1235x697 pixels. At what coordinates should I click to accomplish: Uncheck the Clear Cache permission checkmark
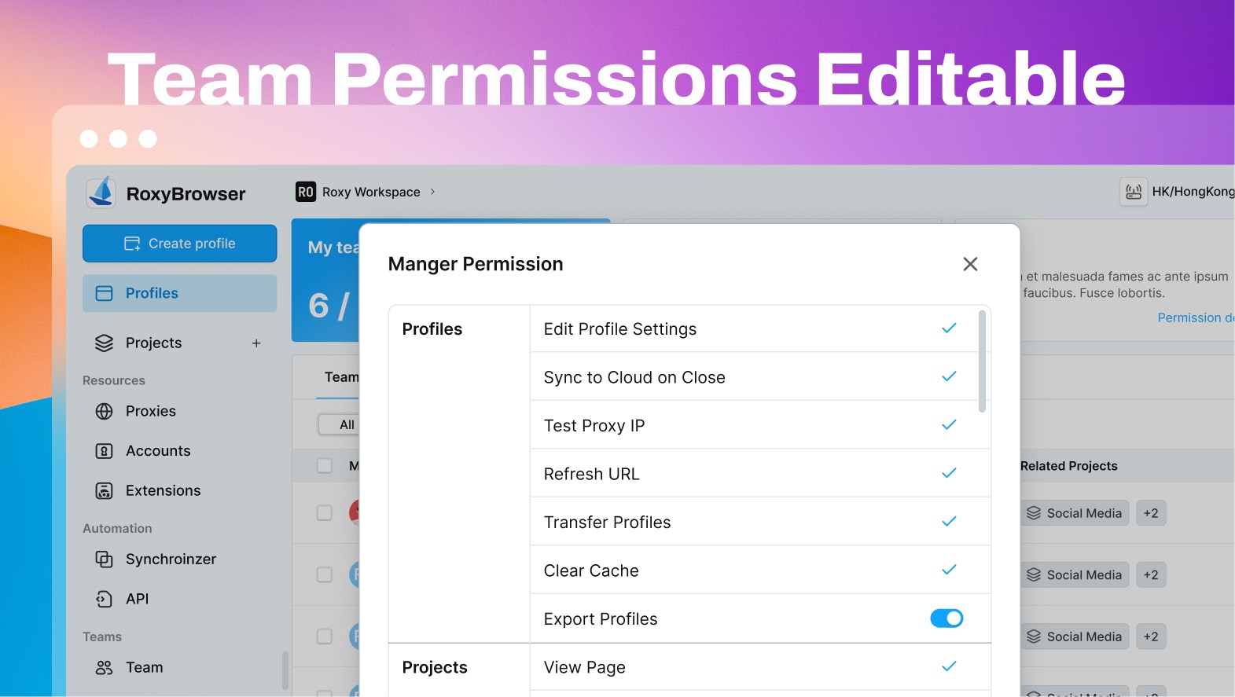[x=949, y=570]
